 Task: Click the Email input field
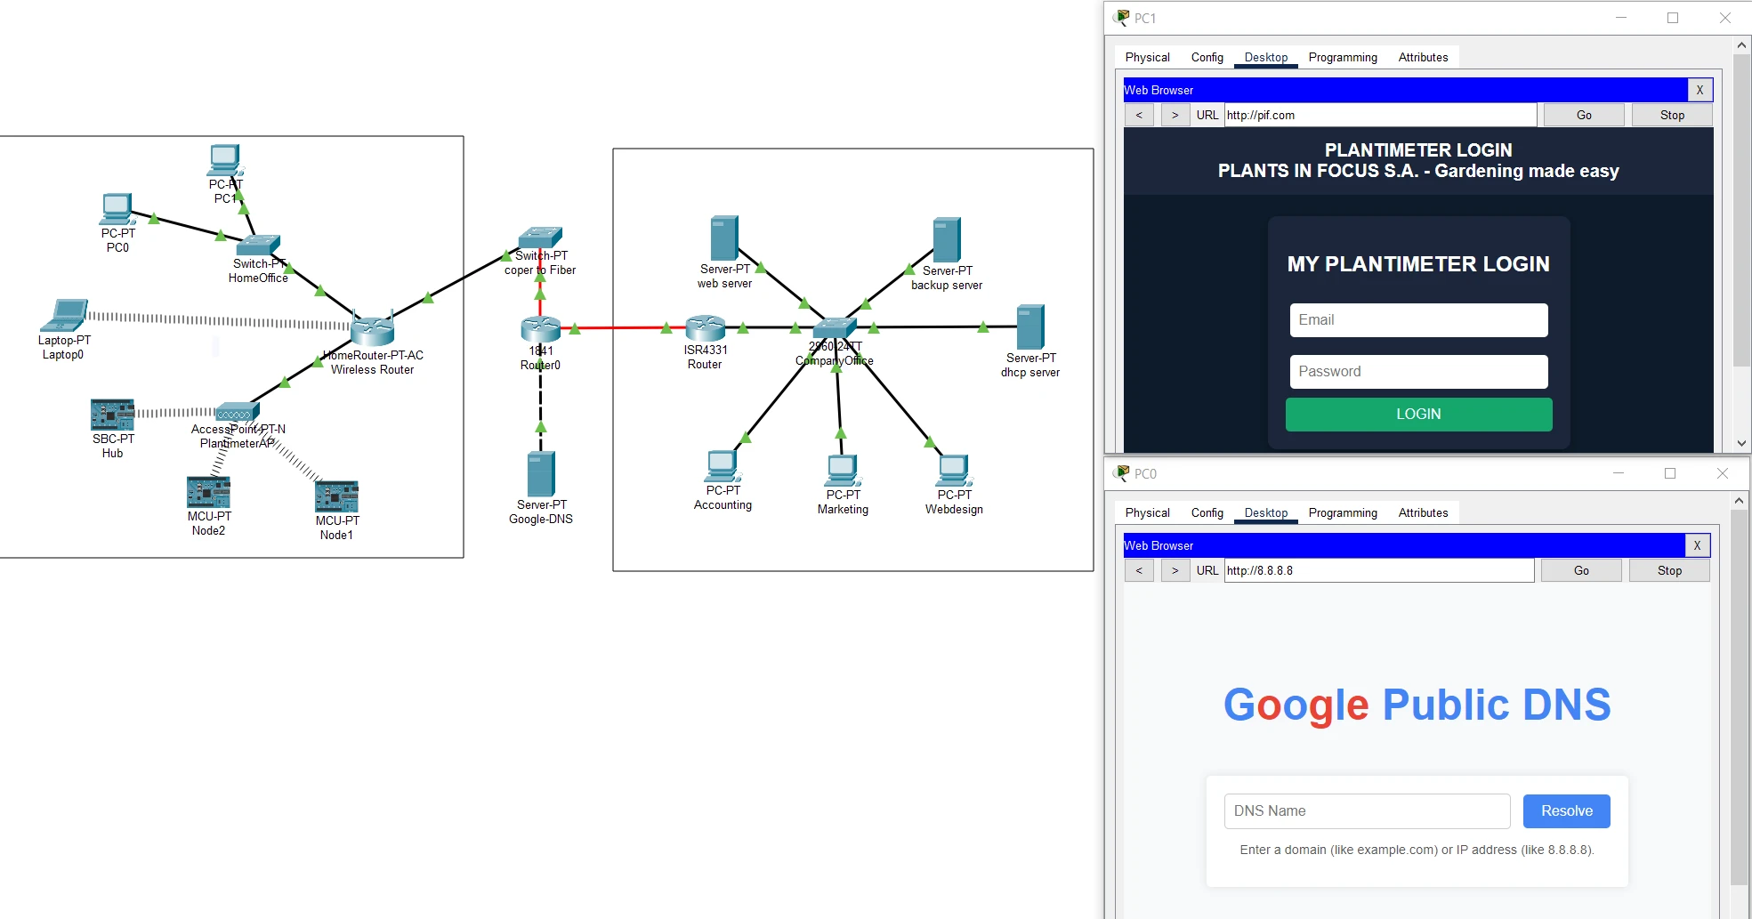(x=1417, y=320)
